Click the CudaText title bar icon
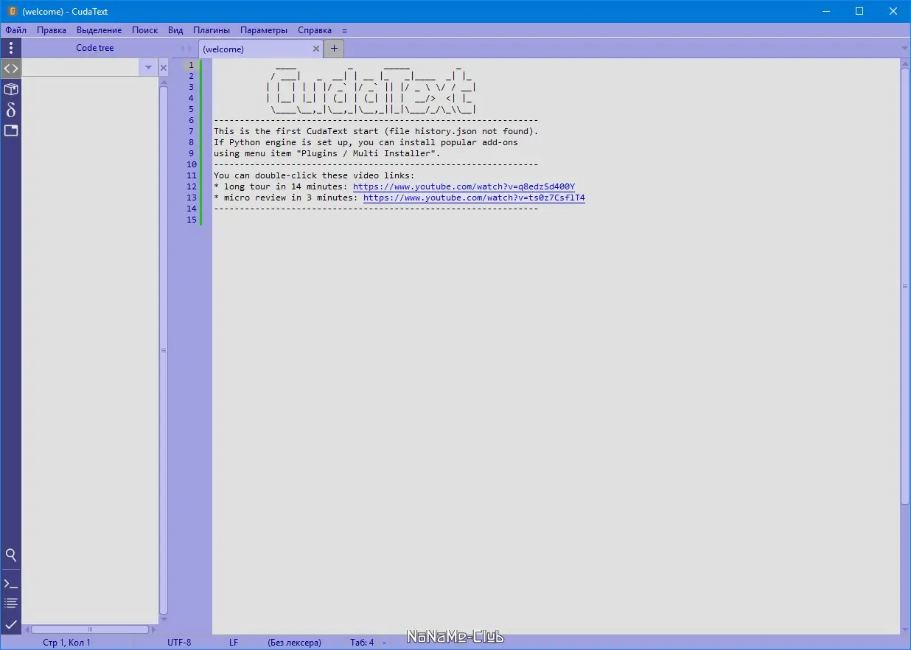Screen dimensions: 911x650 click(12, 11)
